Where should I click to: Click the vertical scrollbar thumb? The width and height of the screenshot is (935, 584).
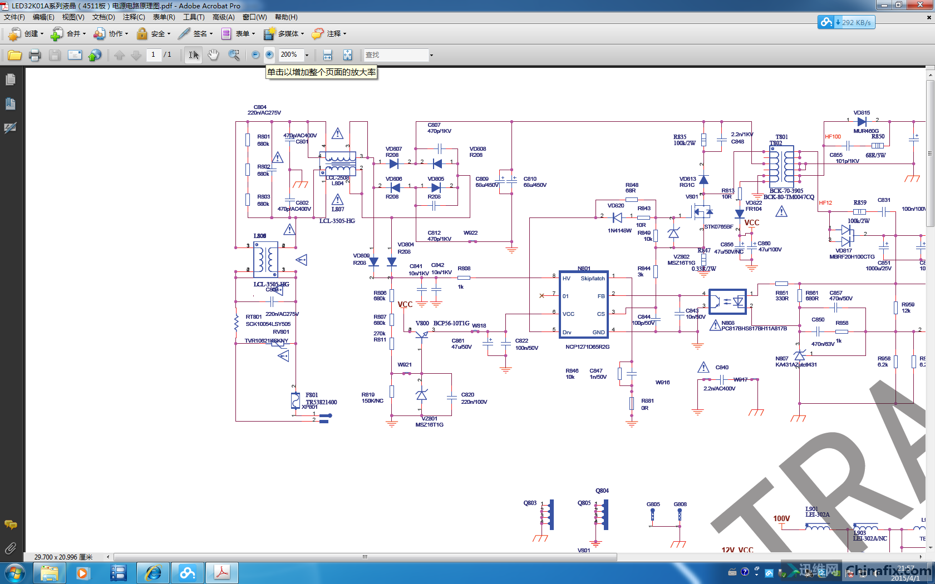point(930,153)
